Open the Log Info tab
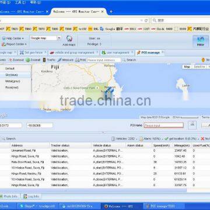This screenshot has height=210, width=210. coord(31,197)
